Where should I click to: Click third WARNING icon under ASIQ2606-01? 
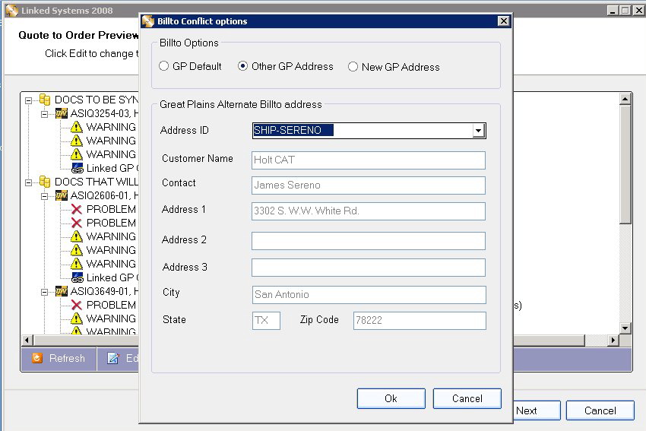77,263
